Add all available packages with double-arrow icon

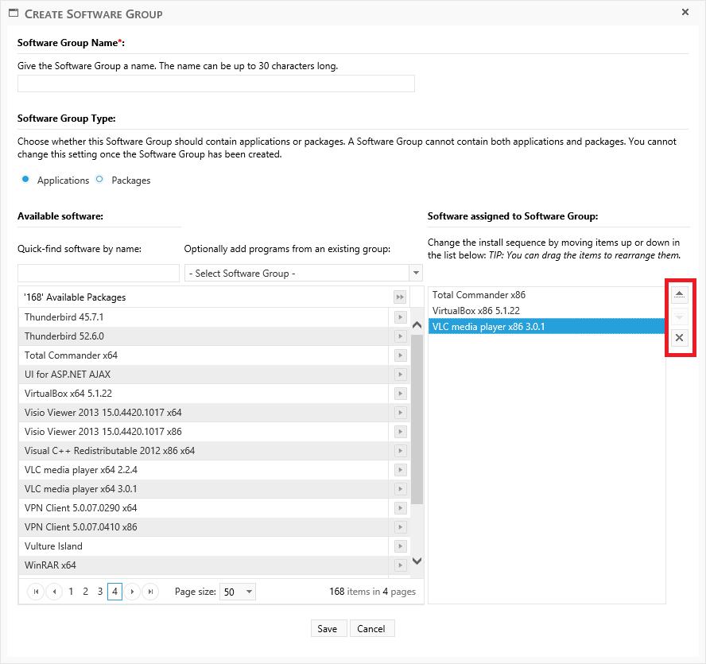pyautogui.click(x=401, y=297)
